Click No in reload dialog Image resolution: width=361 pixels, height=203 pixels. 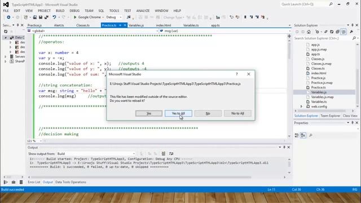(x=208, y=113)
